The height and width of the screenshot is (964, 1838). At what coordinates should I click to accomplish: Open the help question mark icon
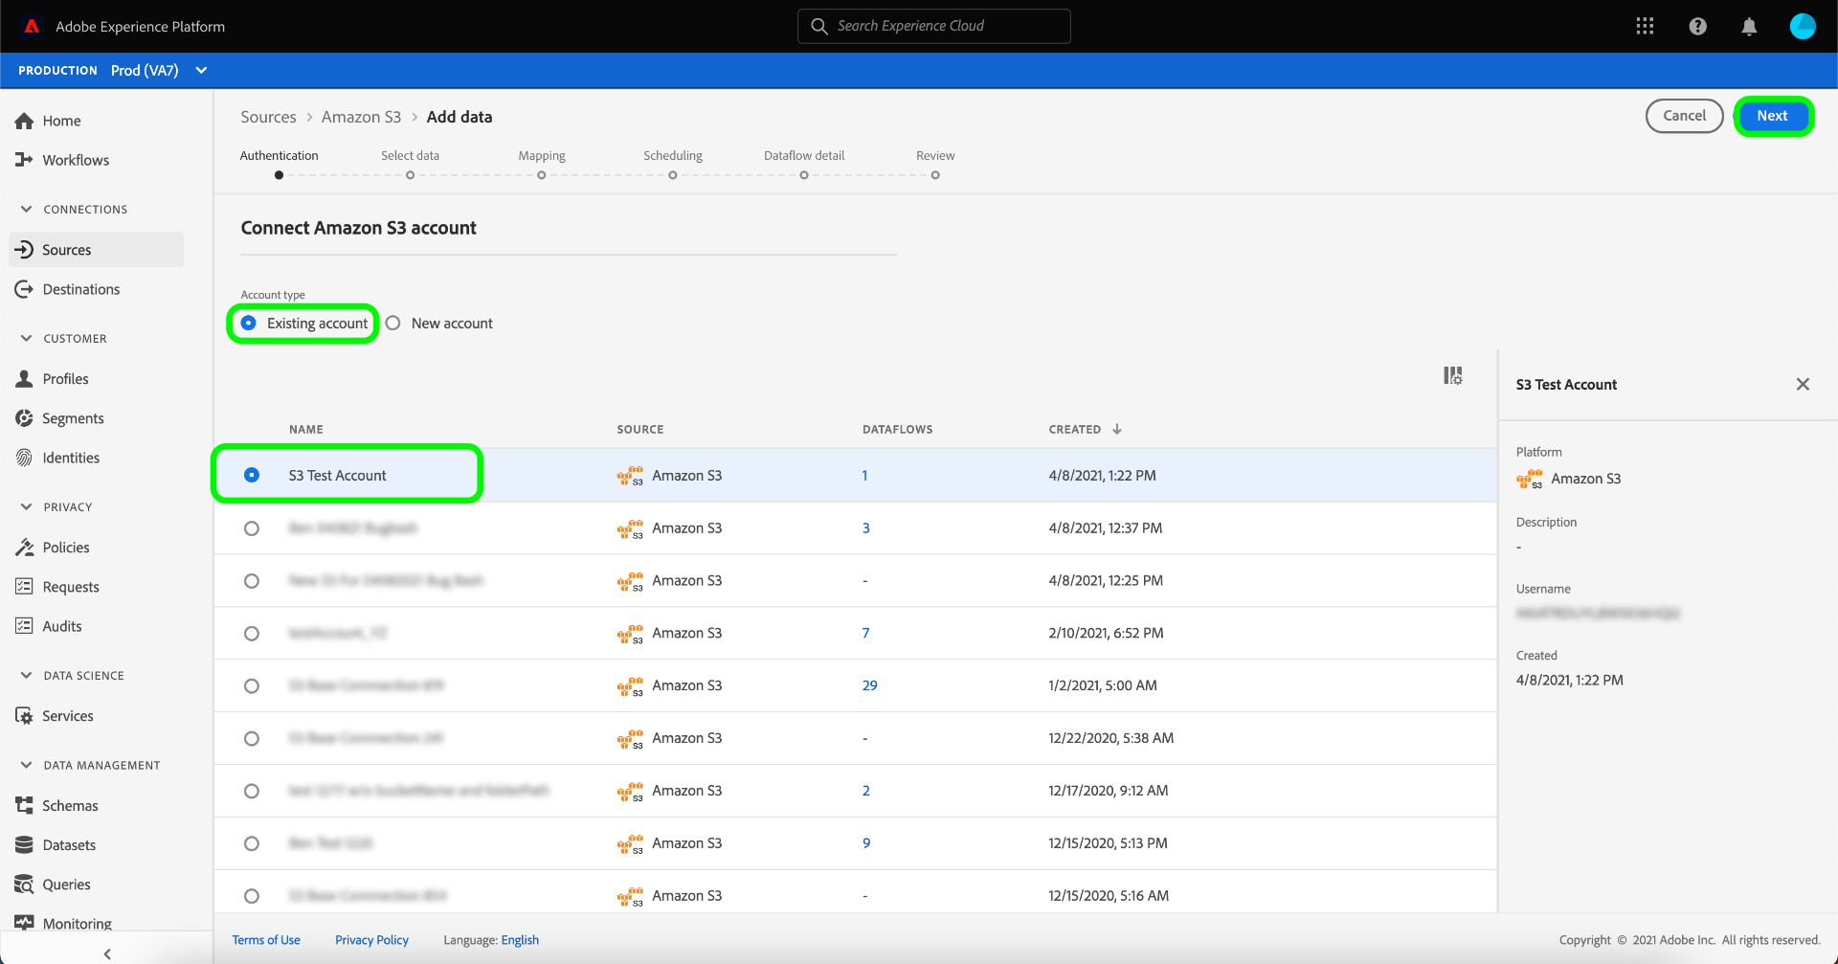click(x=1697, y=26)
